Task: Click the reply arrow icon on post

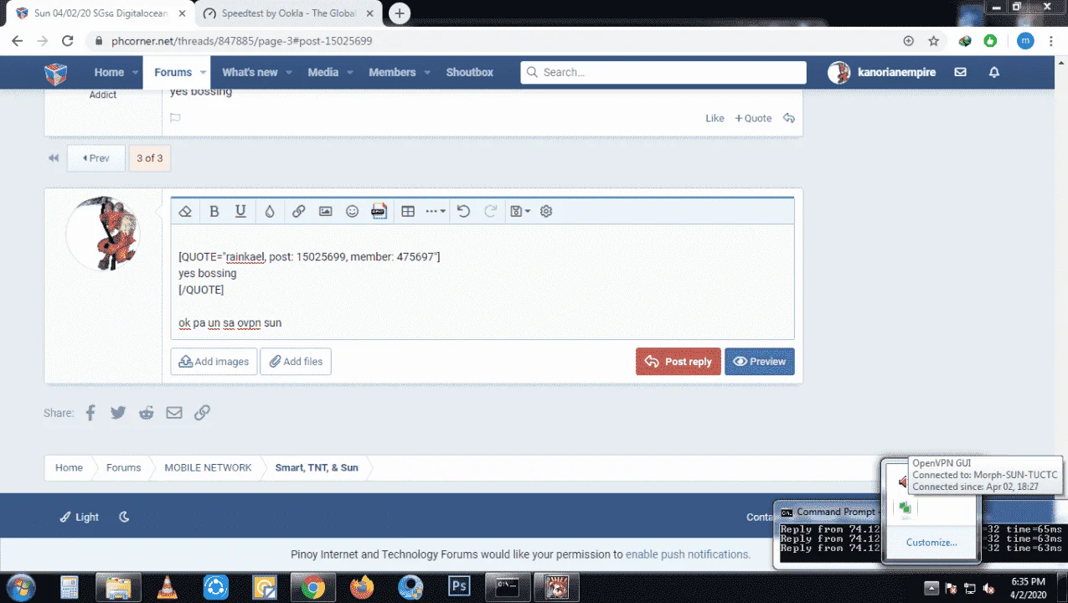Action: [x=788, y=118]
